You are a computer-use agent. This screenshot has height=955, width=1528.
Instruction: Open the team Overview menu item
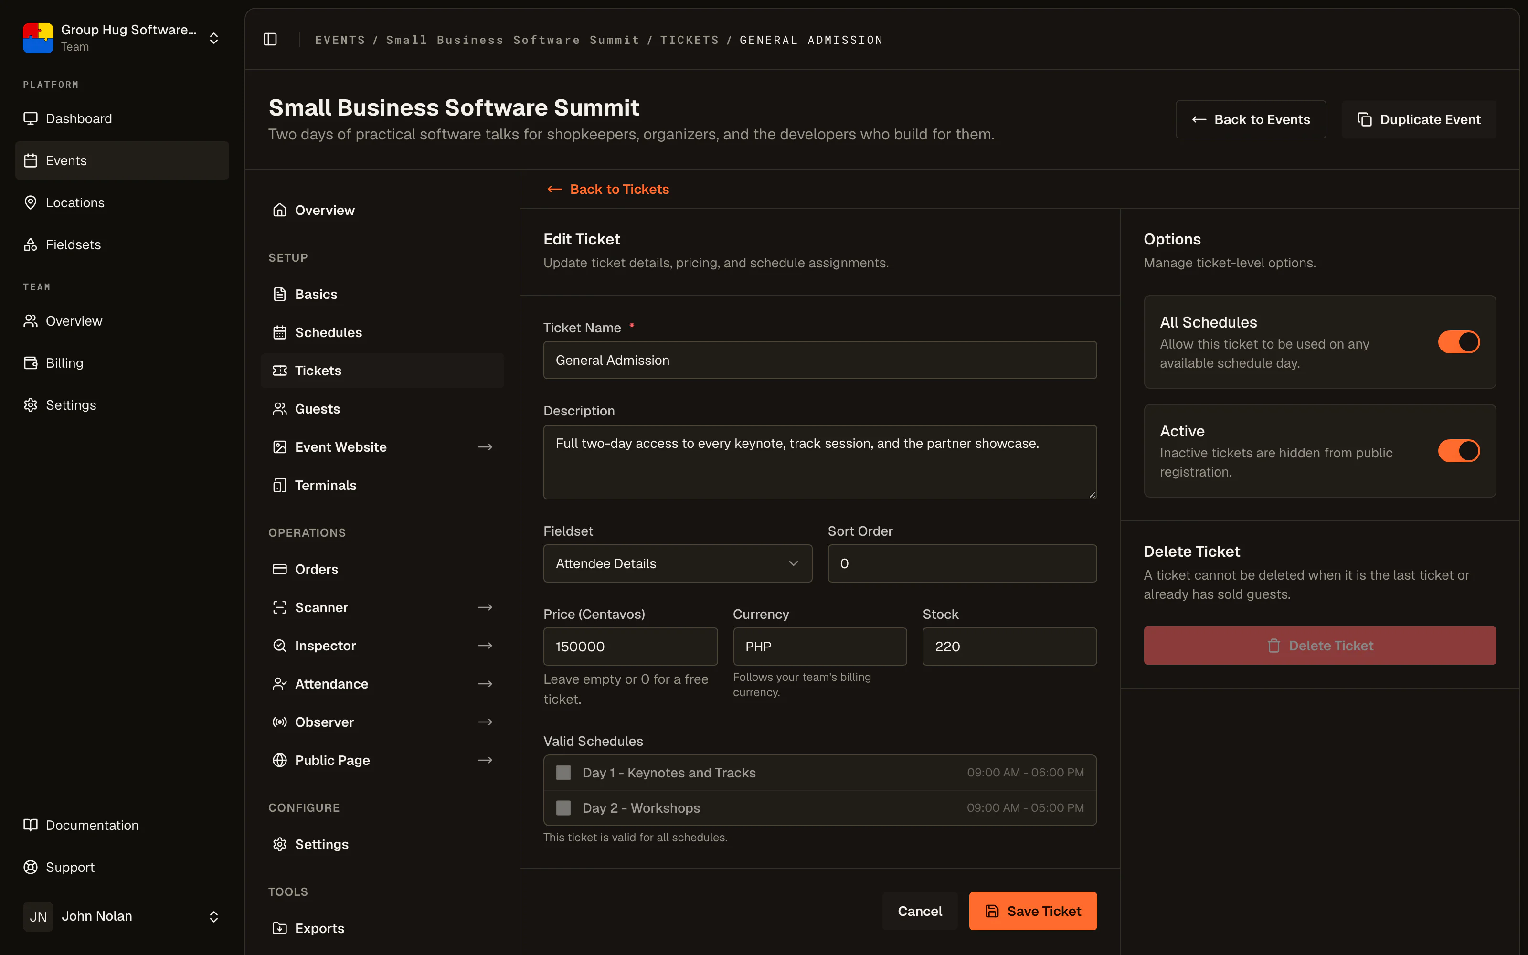coord(122,321)
